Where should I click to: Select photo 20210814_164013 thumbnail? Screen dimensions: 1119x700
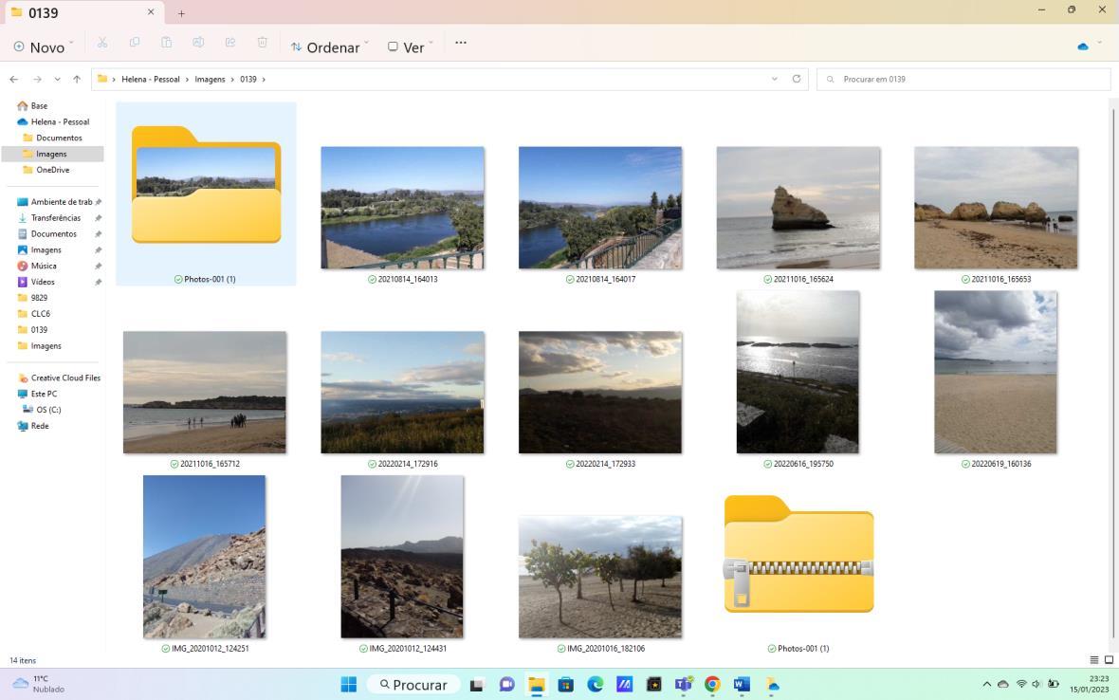(x=402, y=208)
